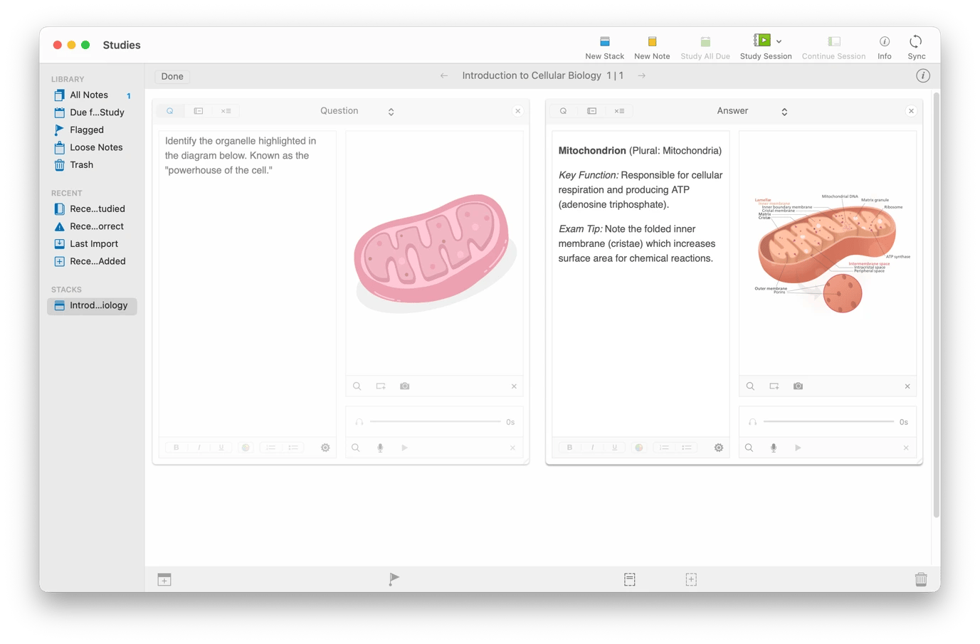Sync the library

tap(916, 47)
